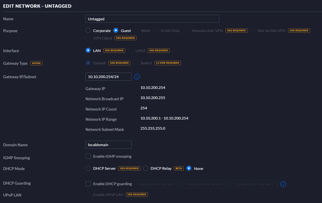Click the network Name text field
Image resolution: width=322 pixels, height=203 pixels.
(152, 19)
